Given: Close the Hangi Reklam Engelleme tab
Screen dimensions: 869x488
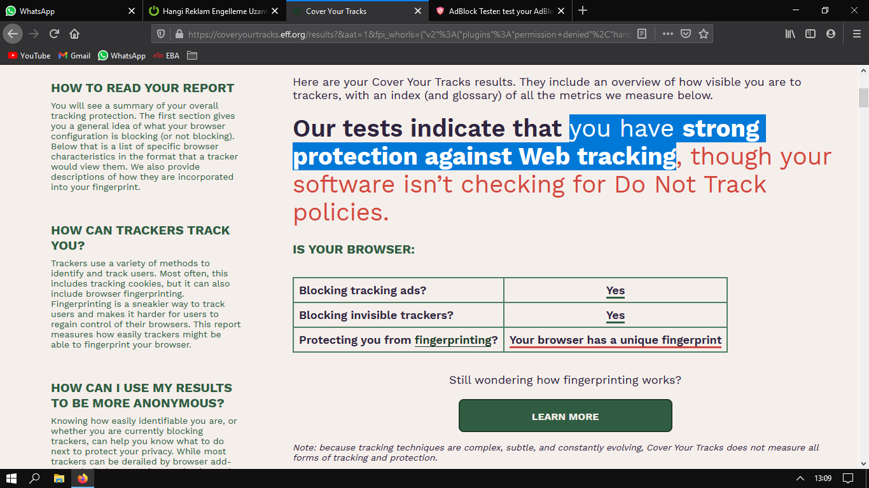Looking at the screenshot, I should tap(275, 11).
